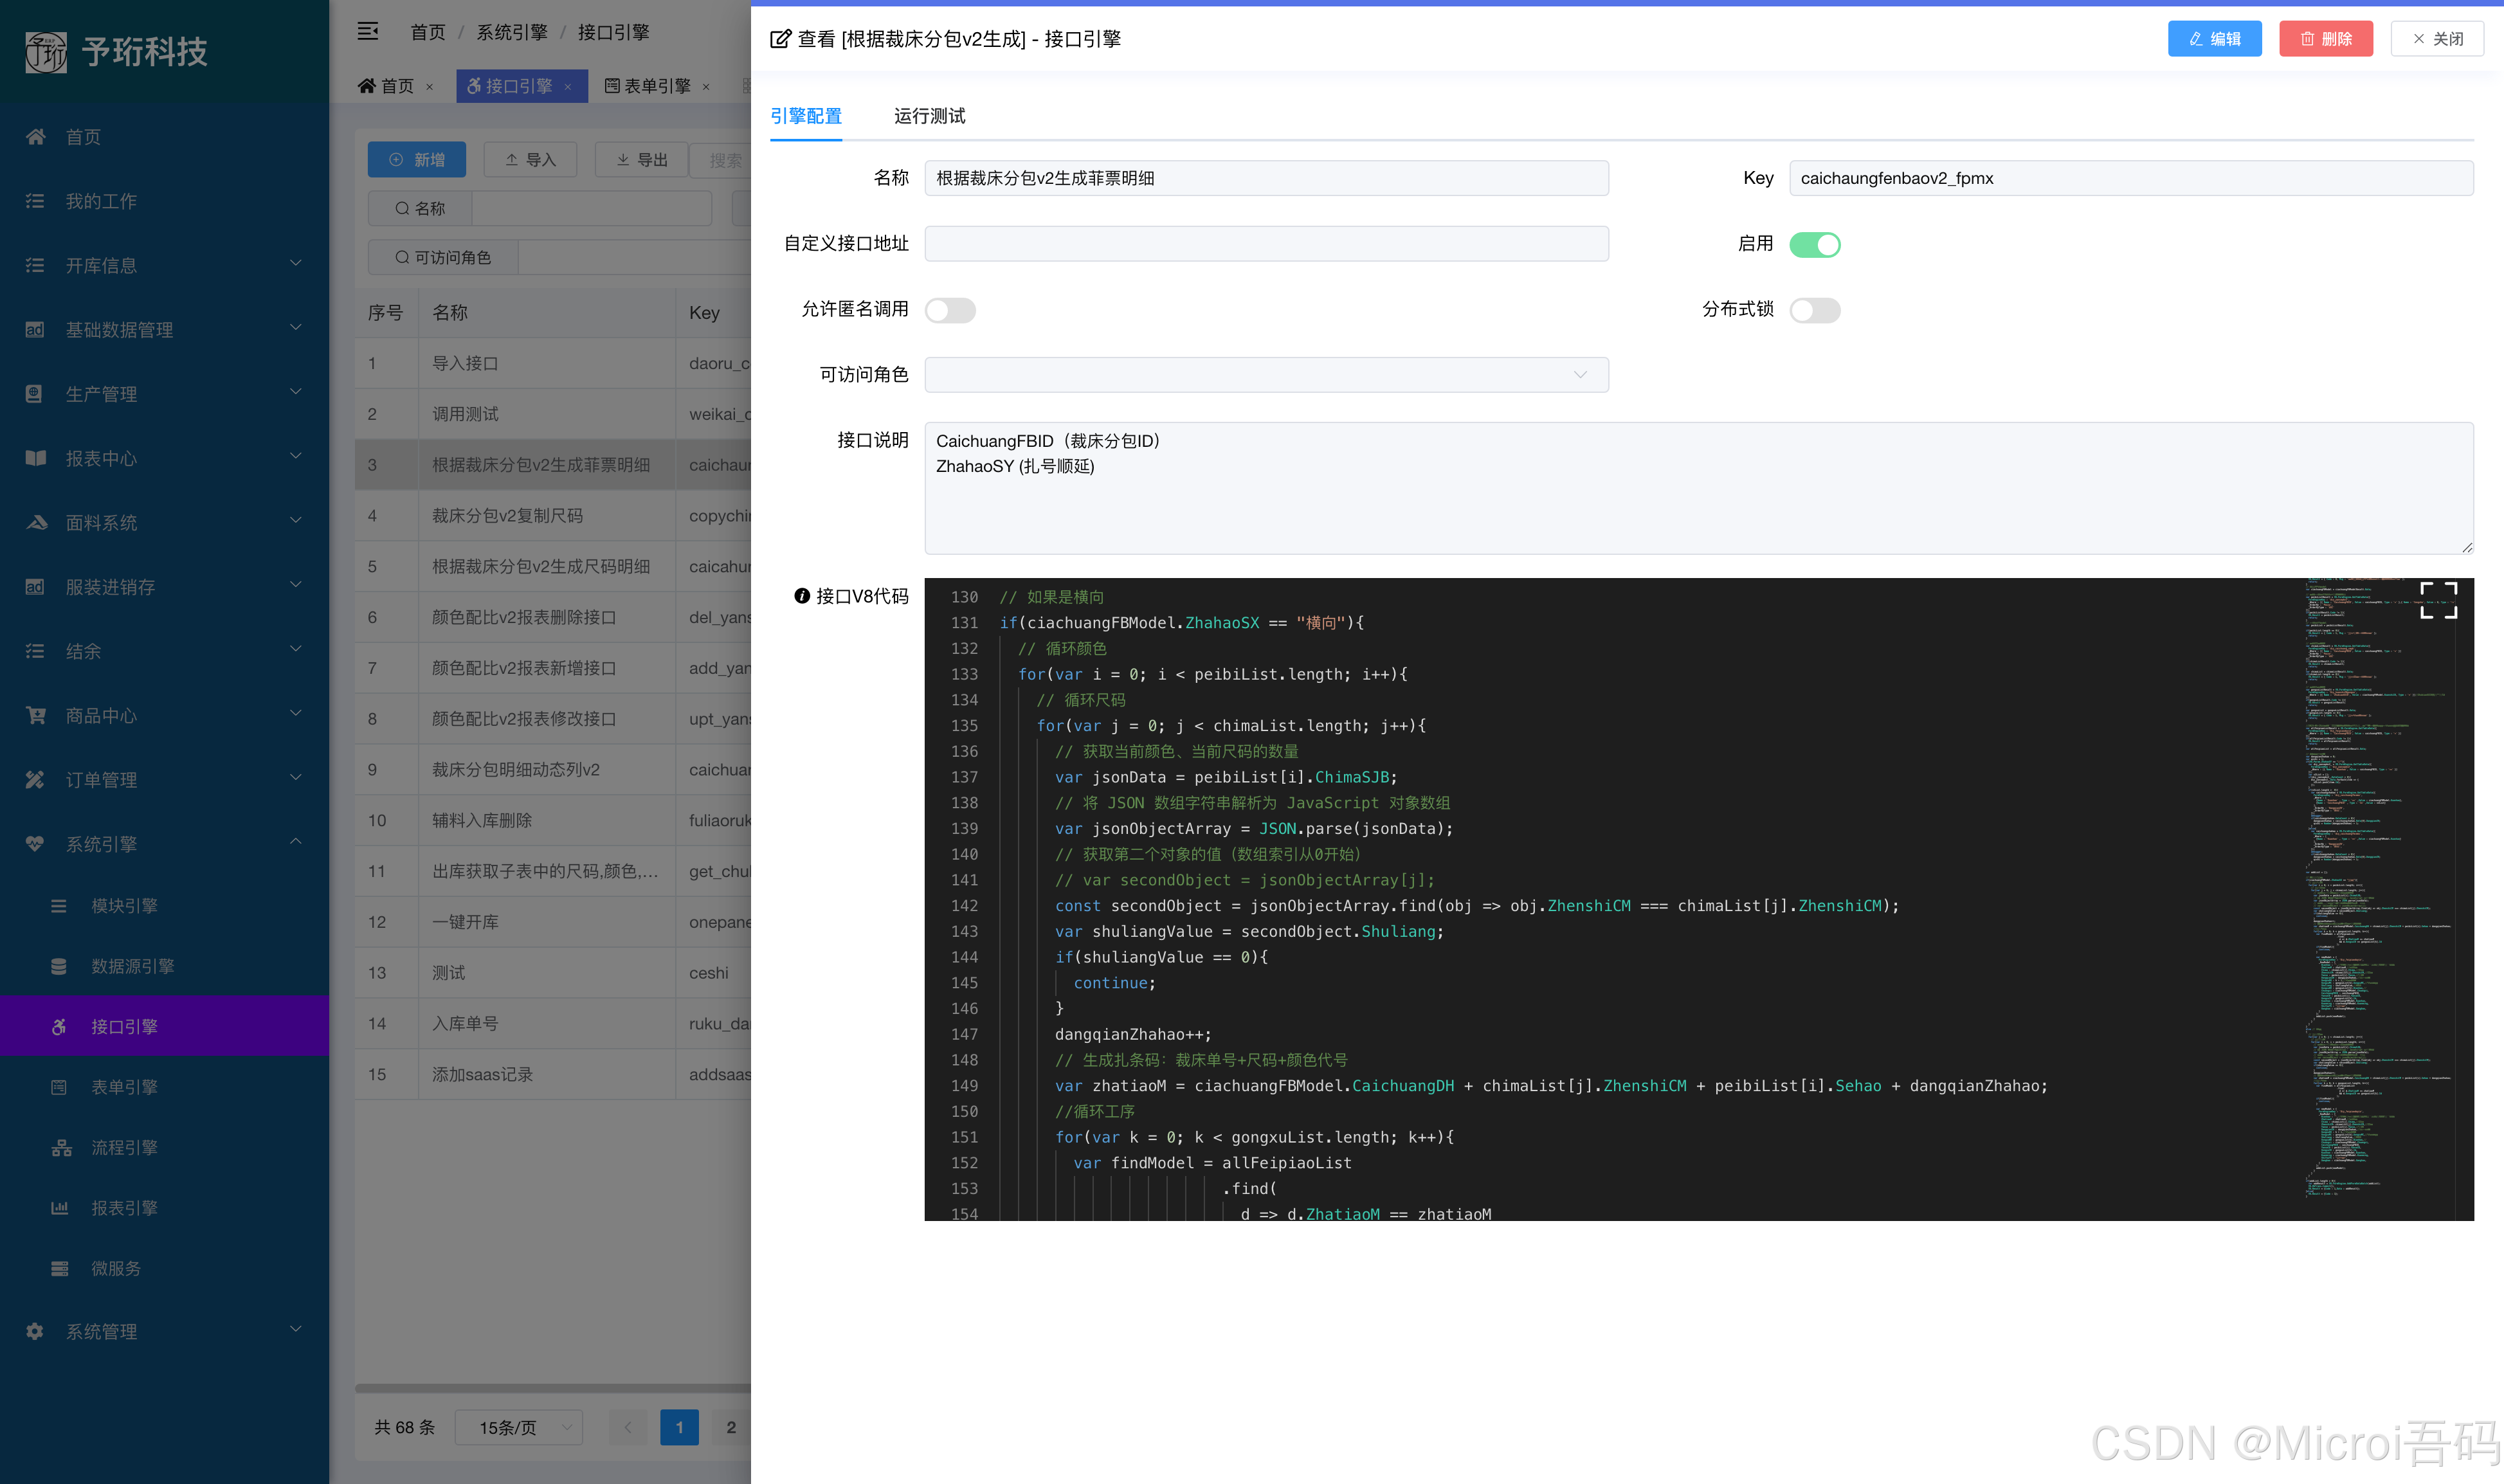Image resolution: width=2504 pixels, height=1484 pixels.
Task: Click the red 删除 button
Action: tap(2325, 39)
